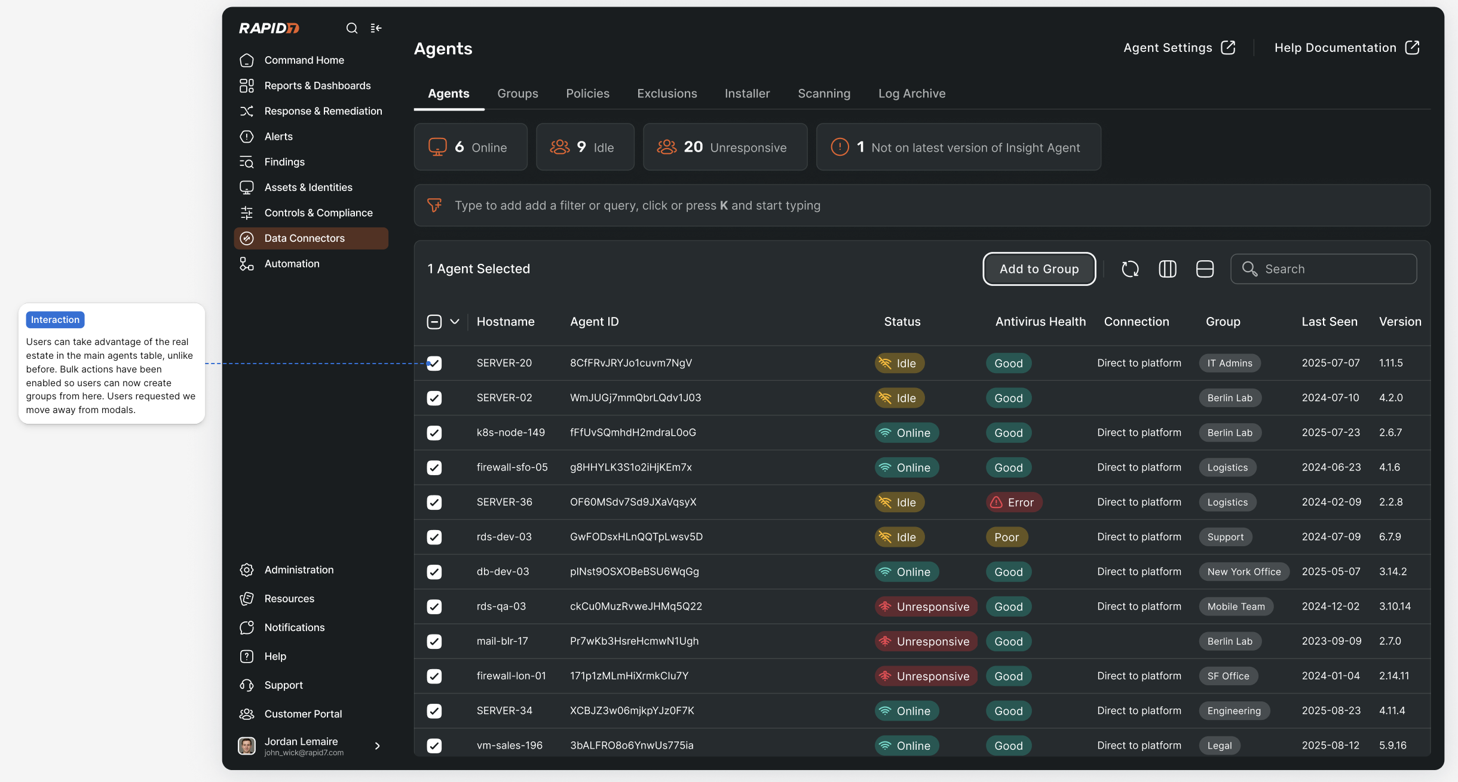Click the Unresponsive status of firewall-lon-01
The image size is (1458, 782).
[926, 676]
